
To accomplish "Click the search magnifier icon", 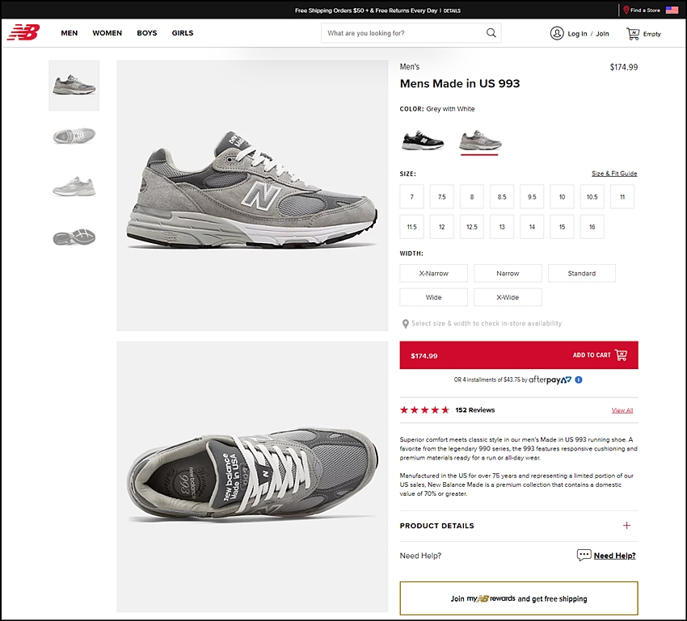I will (491, 33).
